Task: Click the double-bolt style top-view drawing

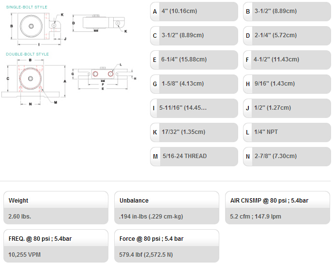Action: tap(34, 82)
